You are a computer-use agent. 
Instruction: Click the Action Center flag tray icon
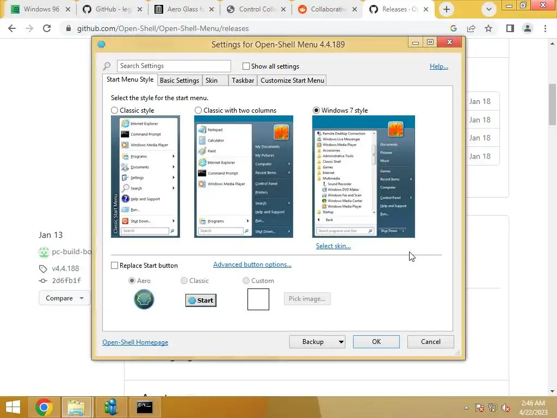point(480,408)
